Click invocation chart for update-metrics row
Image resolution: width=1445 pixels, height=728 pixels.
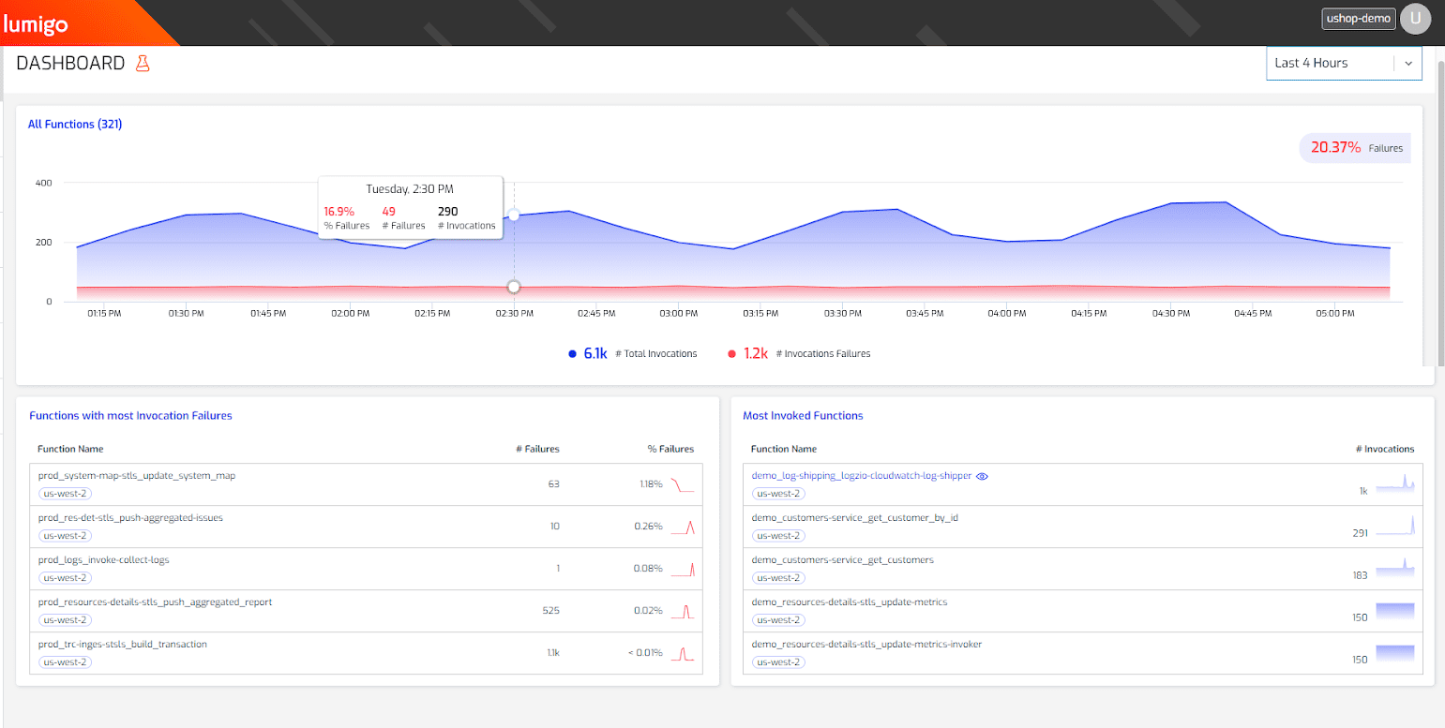(x=1394, y=611)
